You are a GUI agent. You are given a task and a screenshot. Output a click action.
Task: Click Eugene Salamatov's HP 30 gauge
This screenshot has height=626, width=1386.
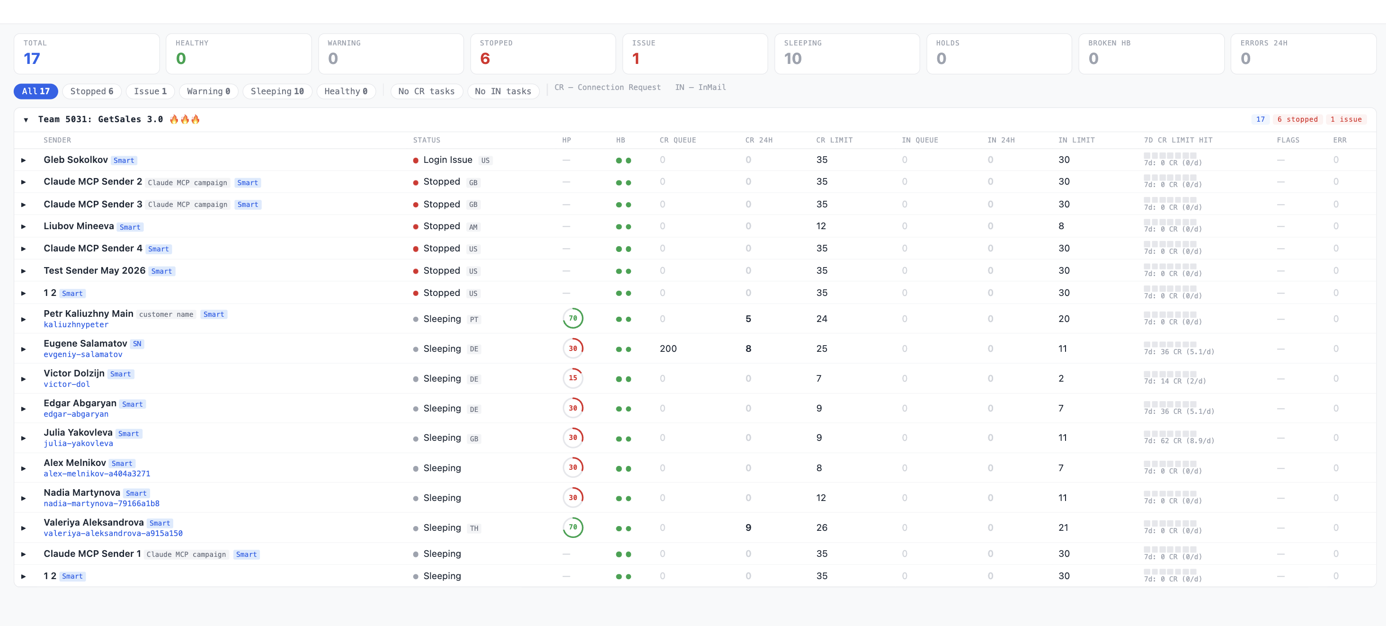pyautogui.click(x=572, y=349)
